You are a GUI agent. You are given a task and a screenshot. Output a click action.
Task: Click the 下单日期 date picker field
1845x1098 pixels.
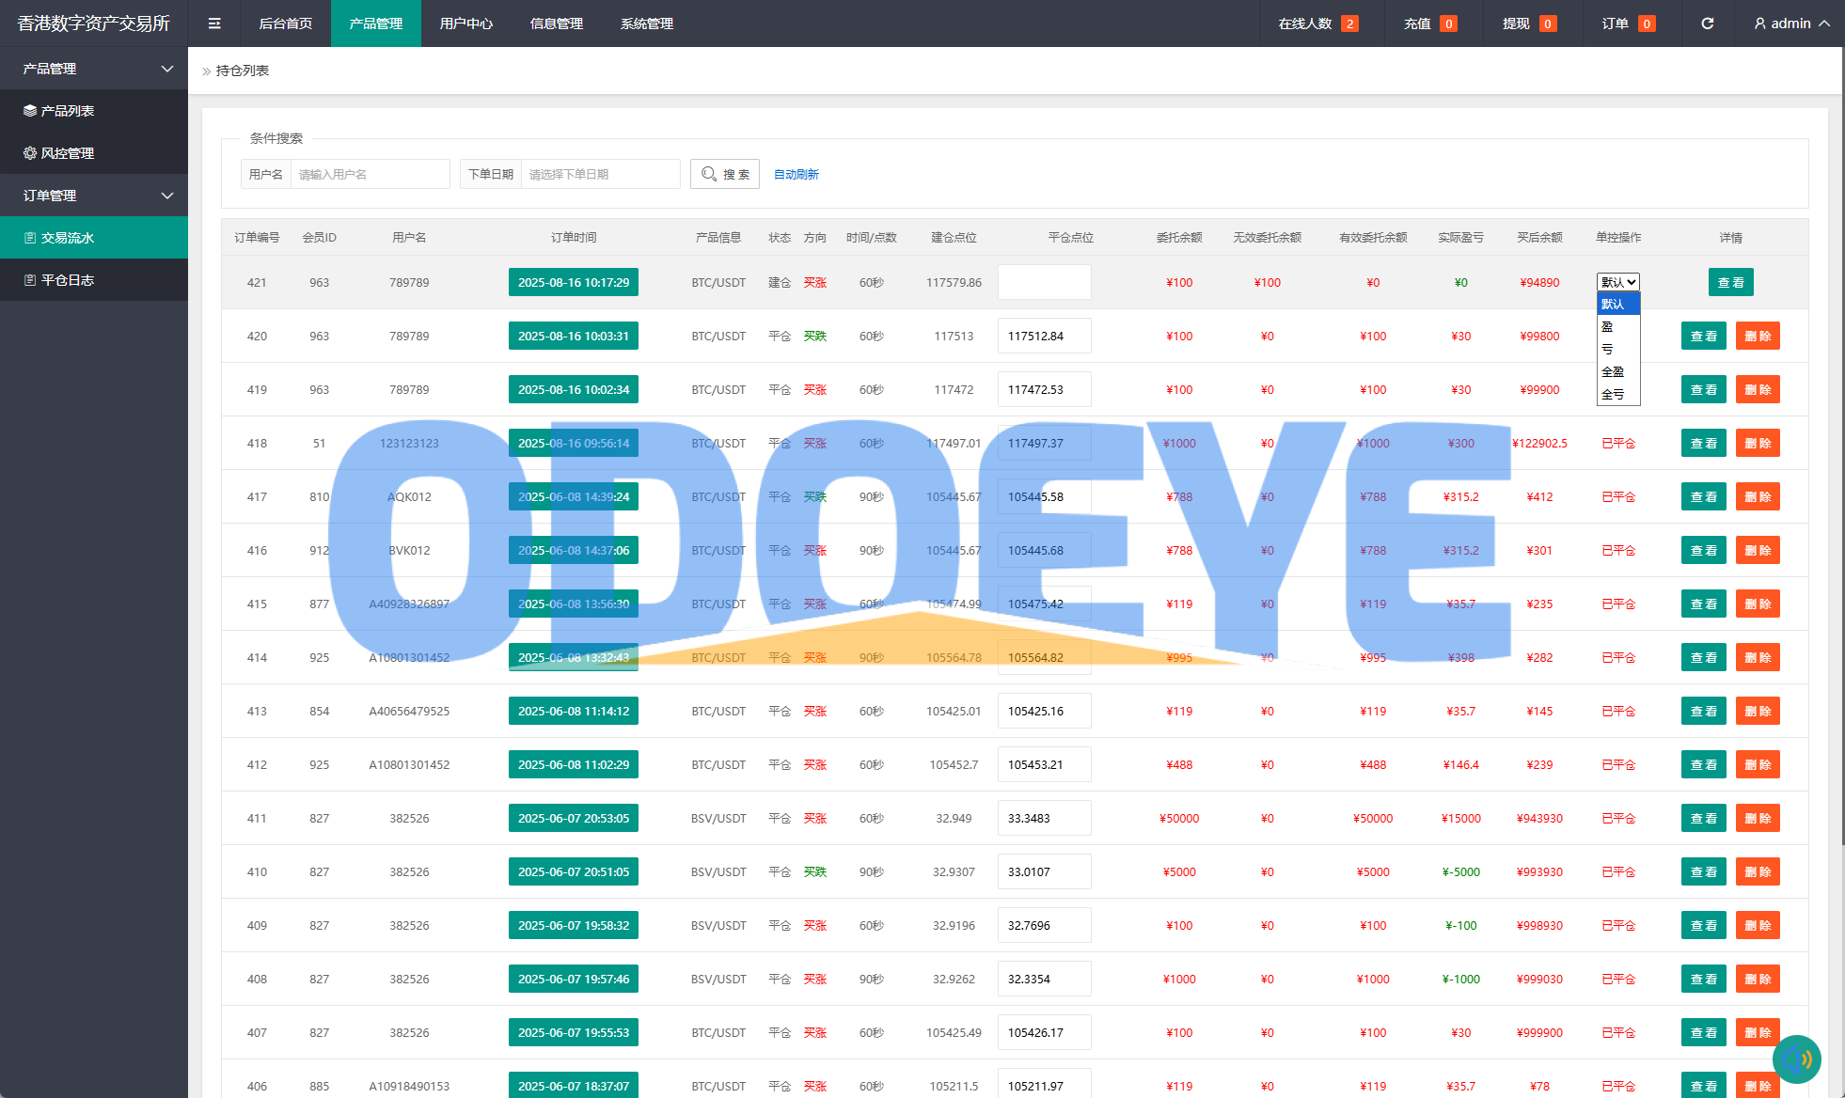[x=600, y=174]
